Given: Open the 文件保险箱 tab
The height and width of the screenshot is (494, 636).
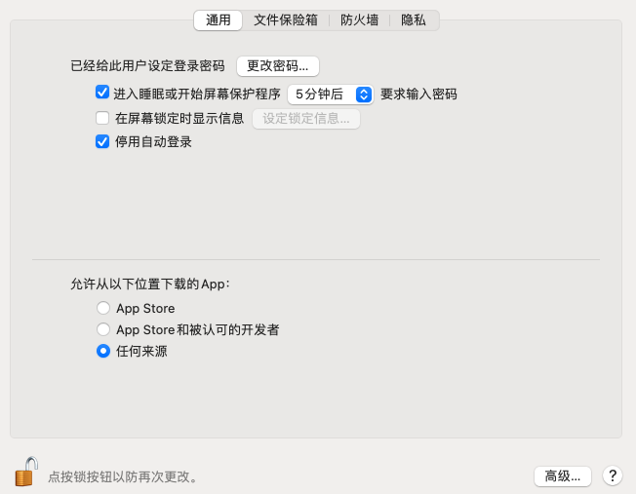Looking at the screenshot, I should (285, 19).
